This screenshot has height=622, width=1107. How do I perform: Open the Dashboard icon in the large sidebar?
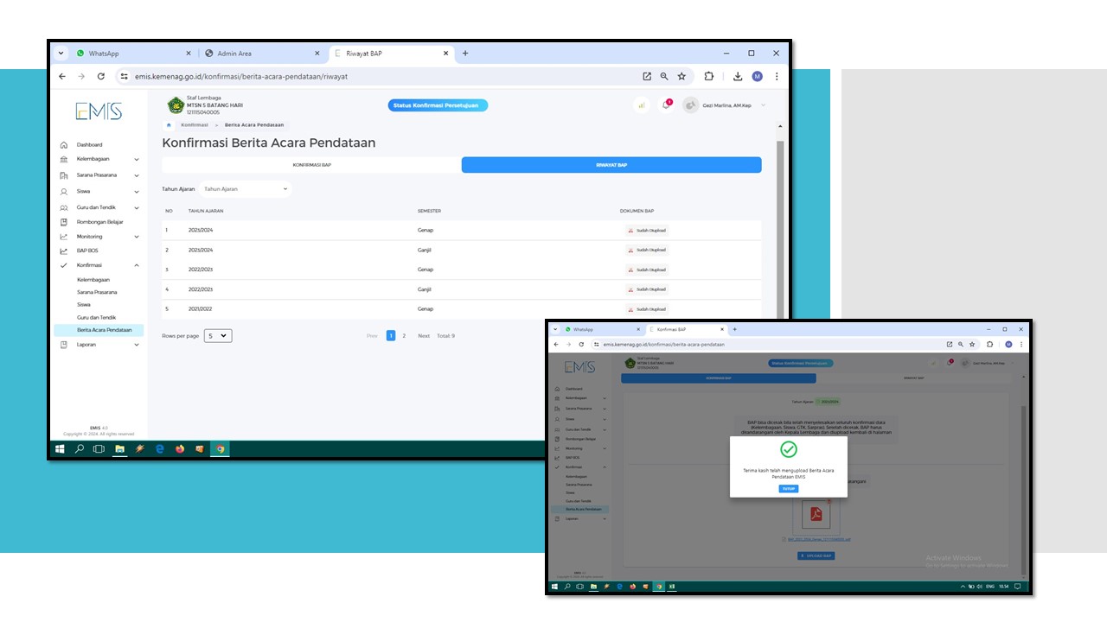[x=64, y=145]
